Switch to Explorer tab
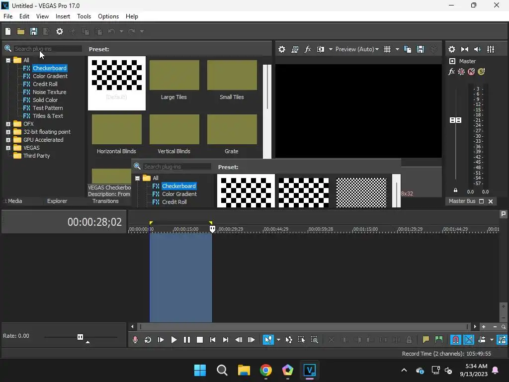Viewport: 509px width, 382px height. pyautogui.click(x=57, y=201)
